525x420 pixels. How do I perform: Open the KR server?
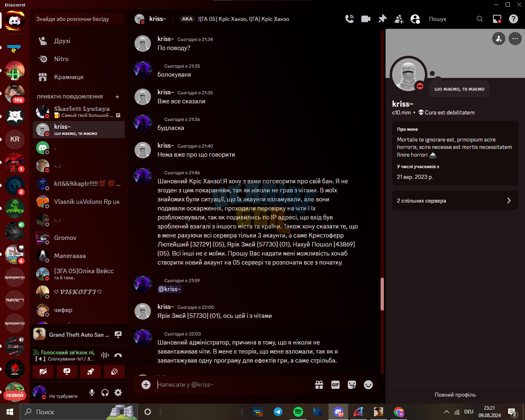tap(15, 139)
